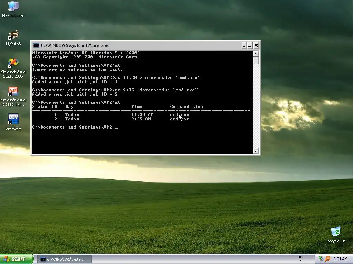
Task: Select Microsoft Visual Studio 2005 shortcut
Action: tap(13, 68)
